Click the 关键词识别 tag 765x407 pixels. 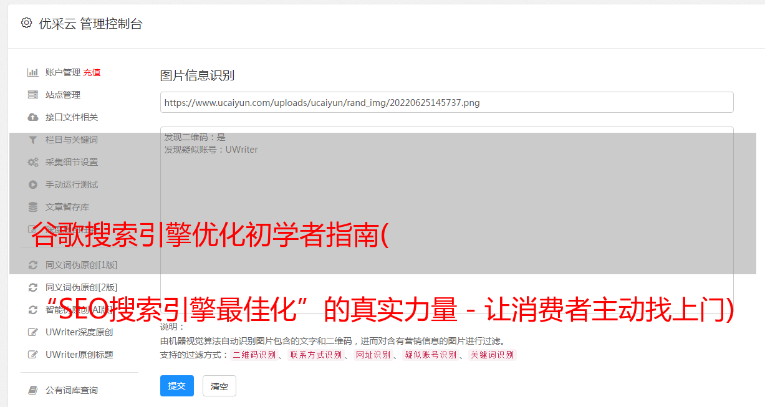click(493, 355)
